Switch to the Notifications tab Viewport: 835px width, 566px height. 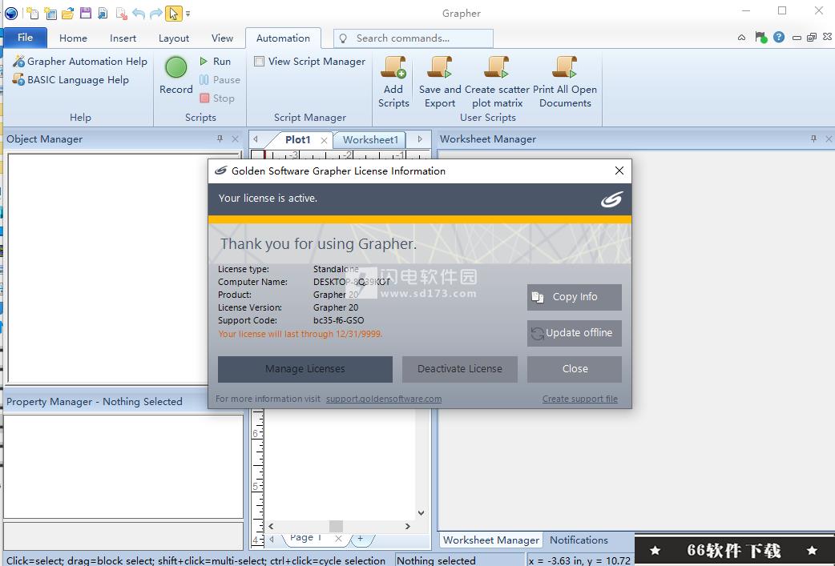click(x=579, y=540)
